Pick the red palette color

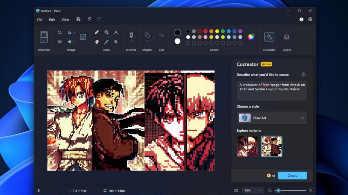pyautogui.click(x=206, y=31)
